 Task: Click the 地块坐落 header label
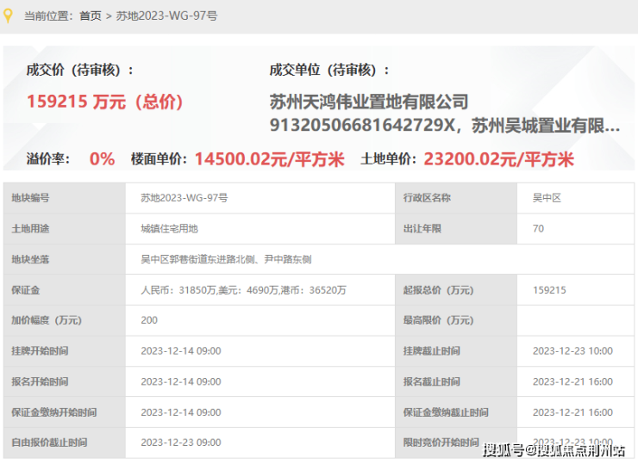pyautogui.click(x=30, y=259)
